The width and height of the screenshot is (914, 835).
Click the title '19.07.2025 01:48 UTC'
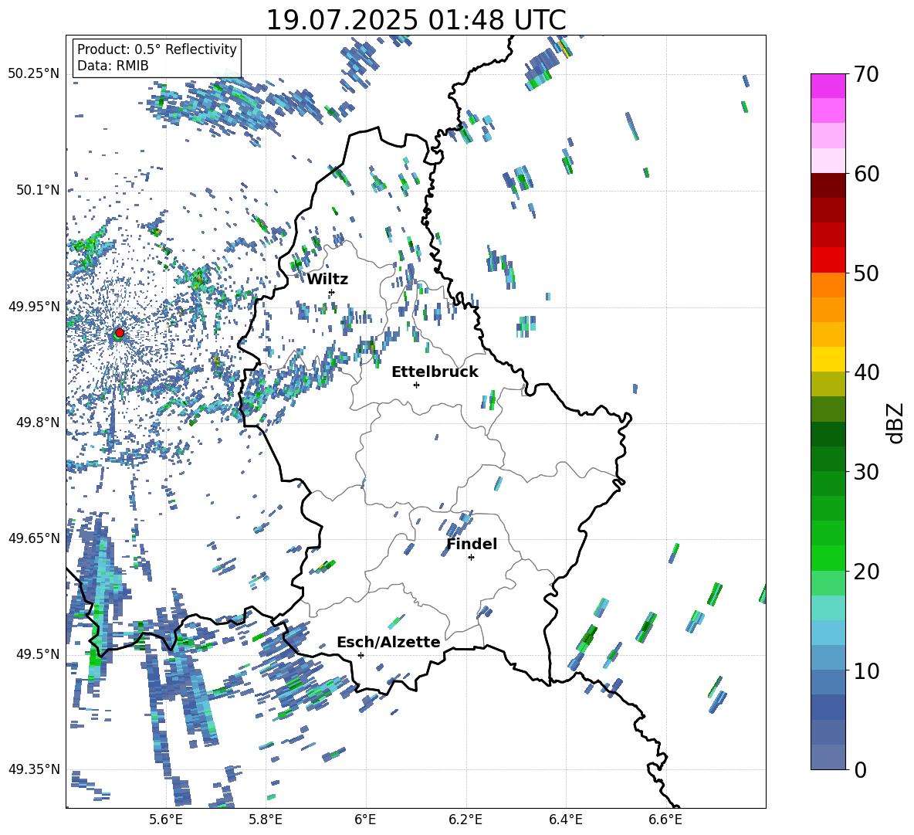pos(416,20)
